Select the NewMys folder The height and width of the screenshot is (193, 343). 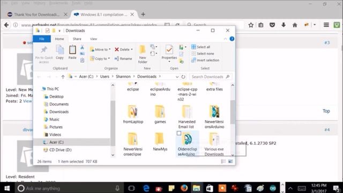[x=160, y=142]
